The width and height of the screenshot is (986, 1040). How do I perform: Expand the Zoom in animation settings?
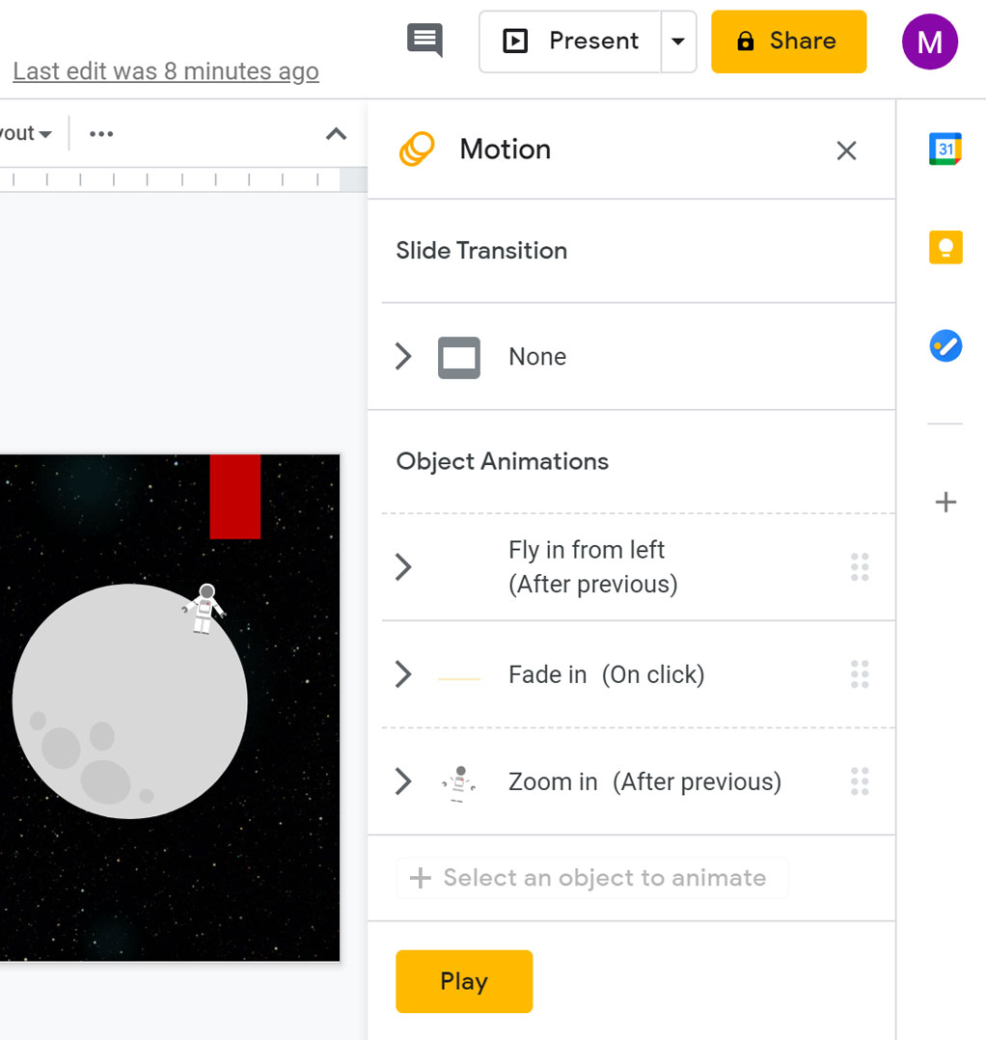coord(404,781)
